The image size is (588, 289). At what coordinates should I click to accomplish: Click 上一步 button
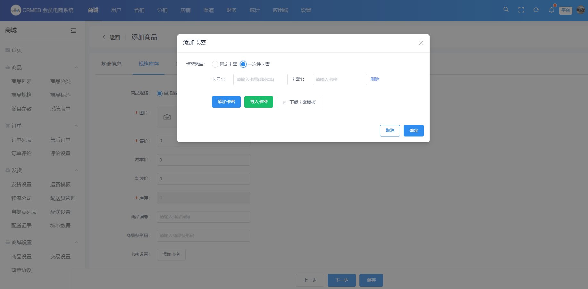point(310,280)
